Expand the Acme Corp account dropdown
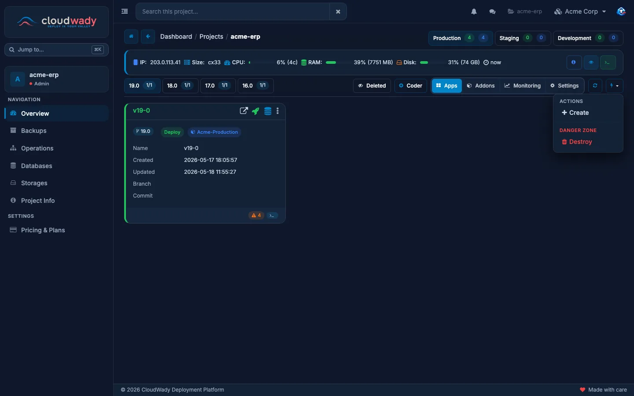 coord(580,11)
